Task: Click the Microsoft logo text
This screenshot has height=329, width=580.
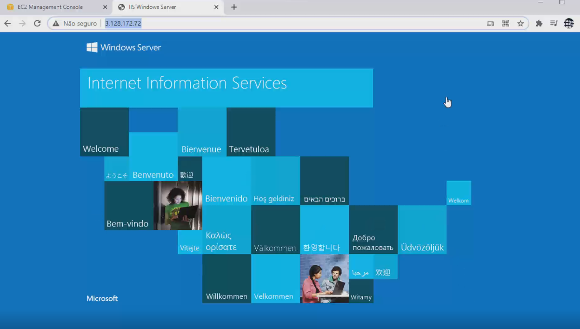Action: 102,299
